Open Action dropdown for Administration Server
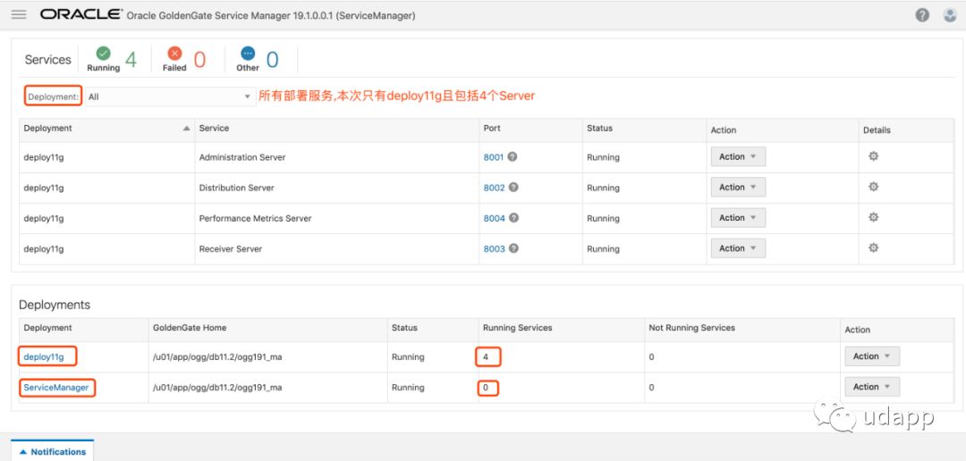 coord(738,157)
